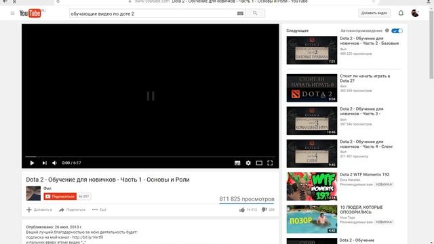Open the Стоит ли начать играть thumbnail
This screenshot has height=244, width=434.
pyautogui.click(x=312, y=87)
